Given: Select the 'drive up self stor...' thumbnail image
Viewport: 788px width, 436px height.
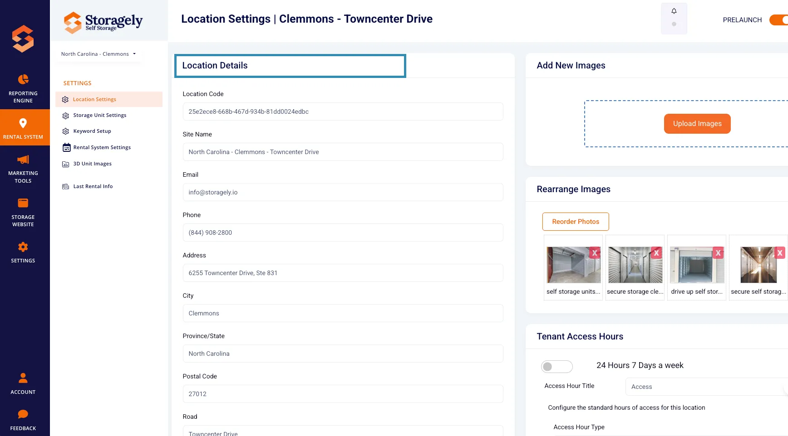Looking at the screenshot, I should click(697, 265).
